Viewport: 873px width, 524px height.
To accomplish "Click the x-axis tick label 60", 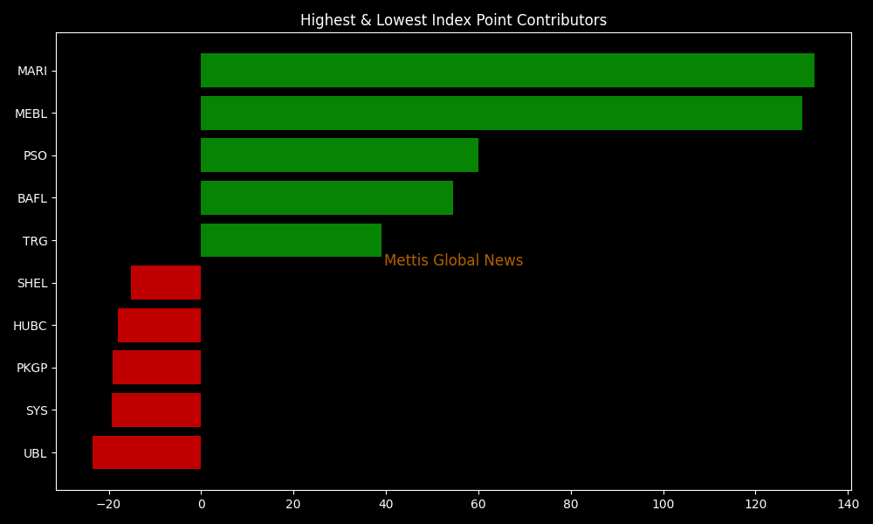I will 478,505.
